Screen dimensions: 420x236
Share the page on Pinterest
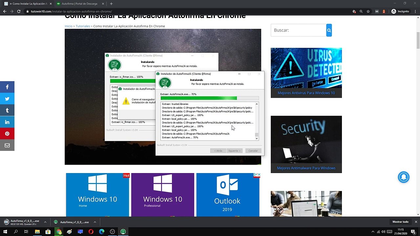(7, 134)
